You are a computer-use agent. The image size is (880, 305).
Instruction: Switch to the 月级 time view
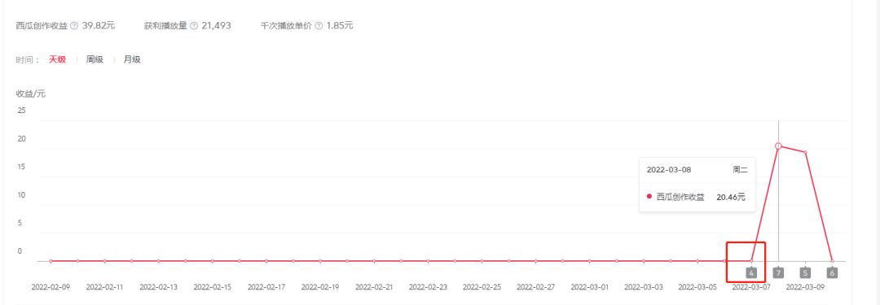point(132,59)
